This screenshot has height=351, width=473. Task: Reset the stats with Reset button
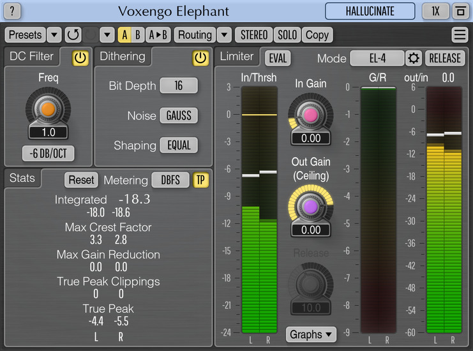click(x=81, y=180)
